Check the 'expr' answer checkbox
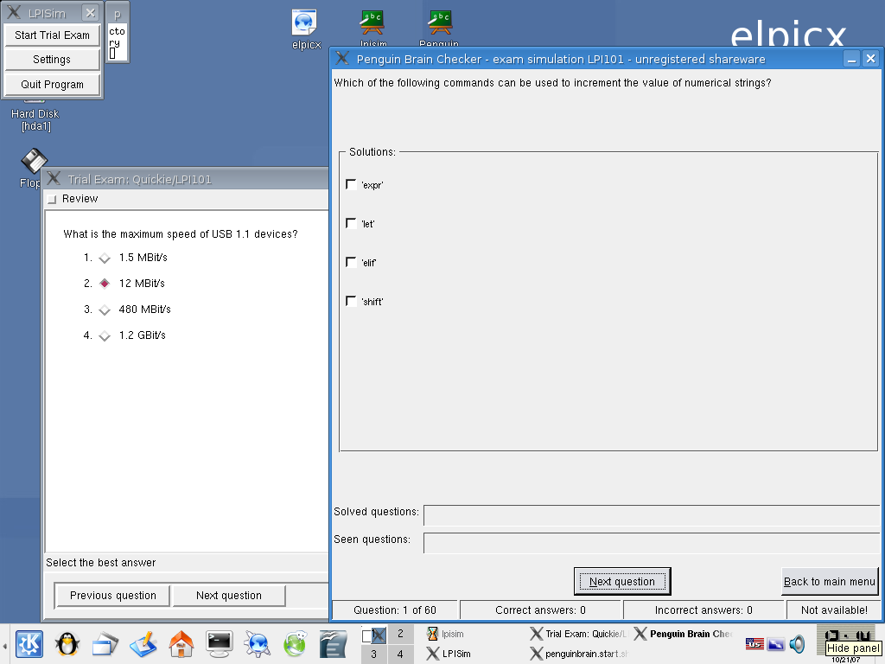 pos(351,185)
